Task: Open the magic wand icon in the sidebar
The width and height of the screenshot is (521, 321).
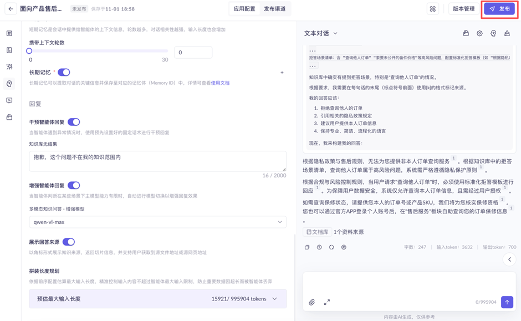Action: (9, 67)
